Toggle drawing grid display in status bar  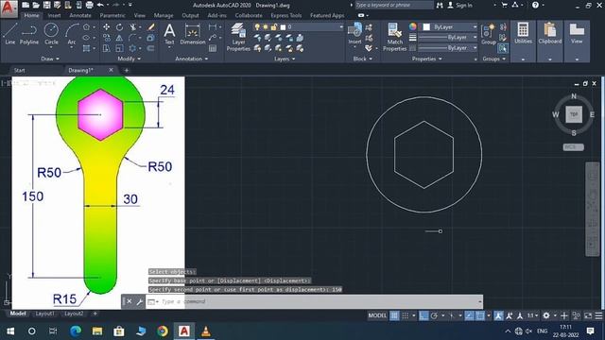coord(394,315)
